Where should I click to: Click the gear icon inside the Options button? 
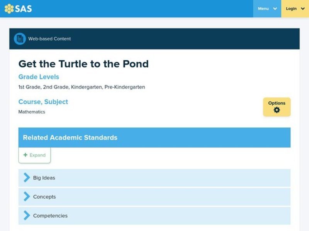point(277,110)
